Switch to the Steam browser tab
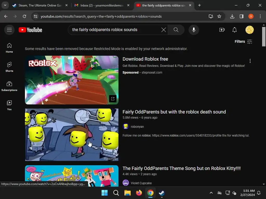 pos(40,5)
